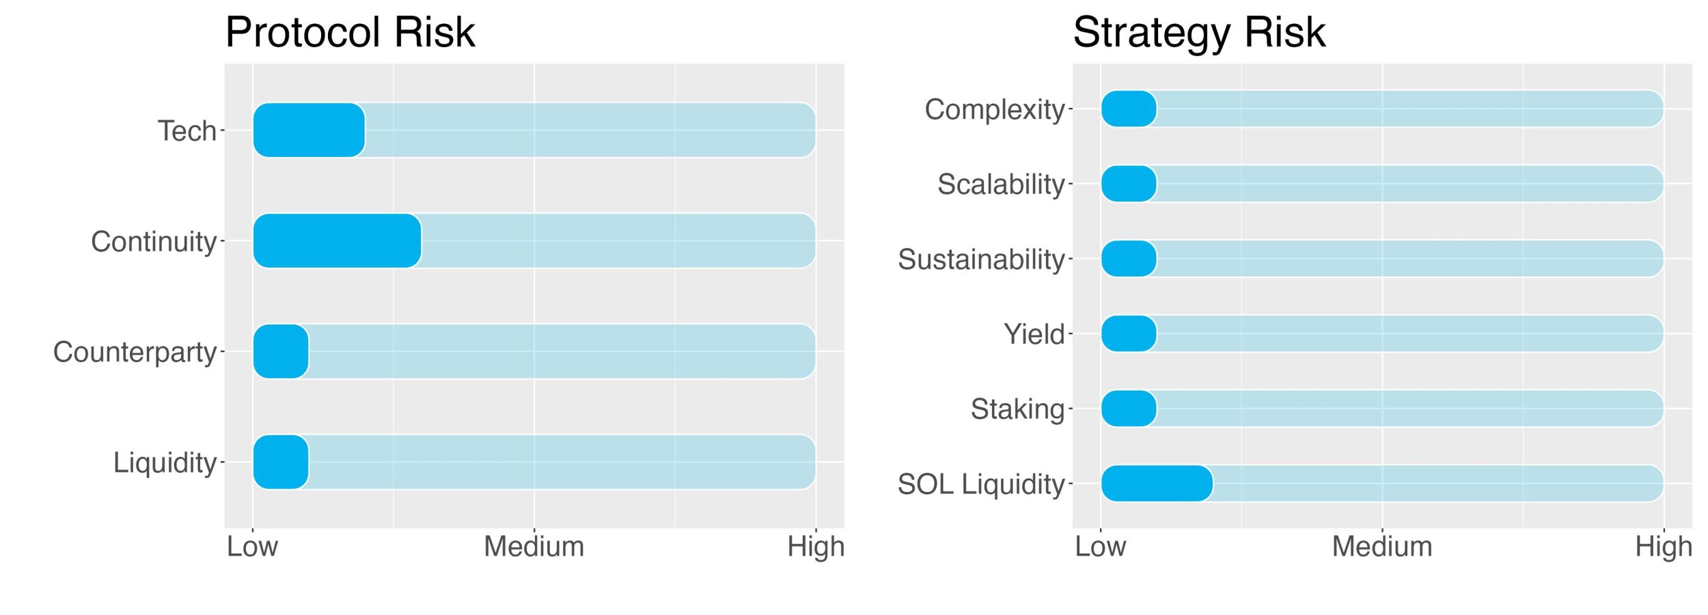Click Medium label under Strategy Risk chart

click(x=1381, y=547)
